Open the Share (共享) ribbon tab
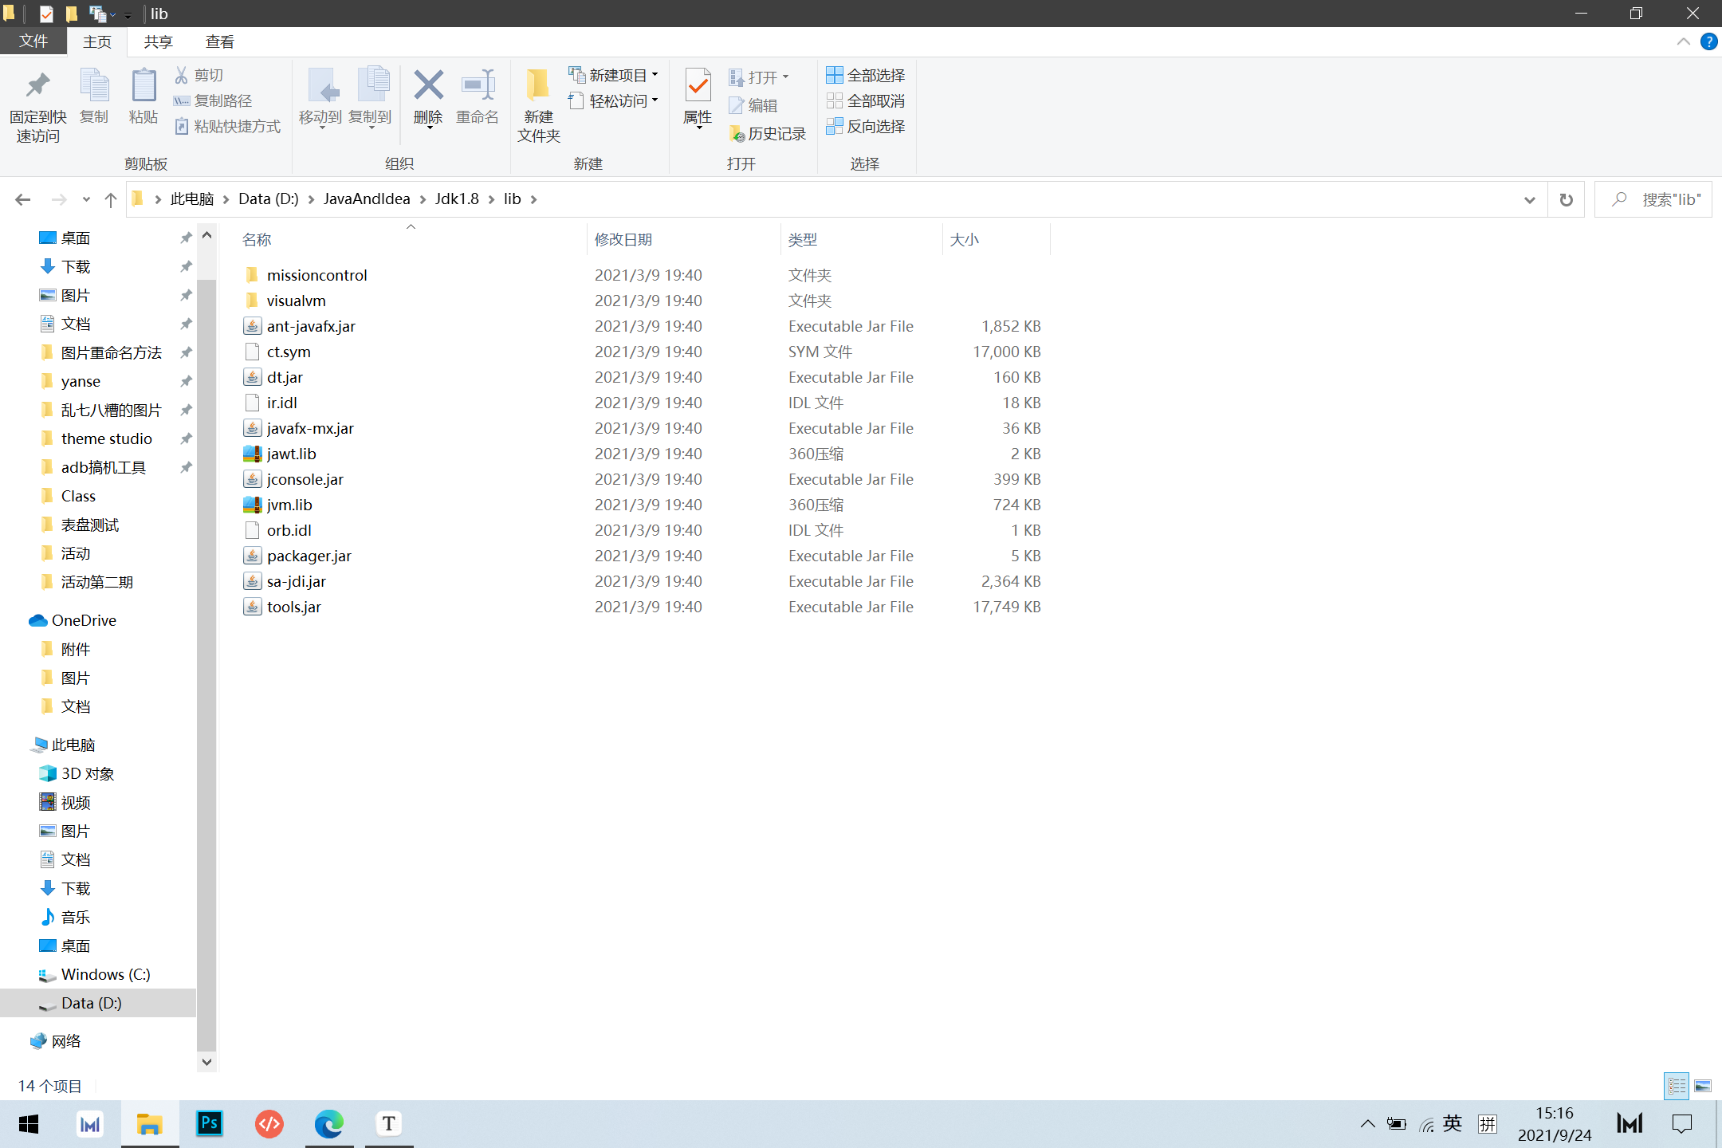 pyautogui.click(x=158, y=41)
